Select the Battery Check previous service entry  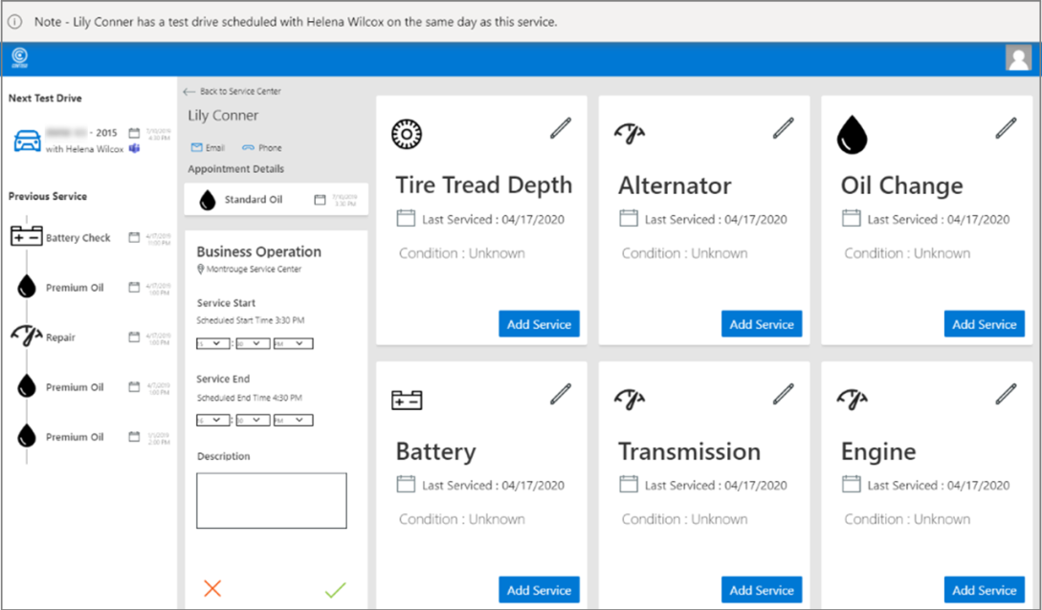click(x=90, y=237)
